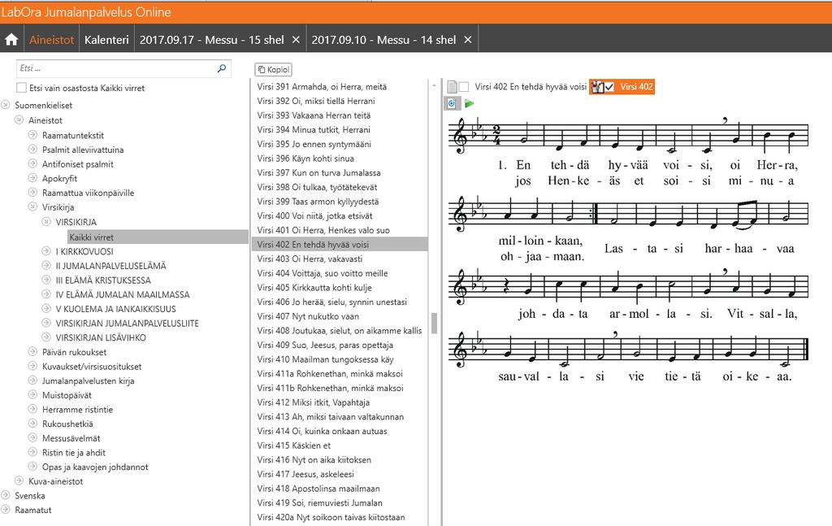Play the hymn melody with green arrow
This screenshot has height=526, width=832.
469,103
